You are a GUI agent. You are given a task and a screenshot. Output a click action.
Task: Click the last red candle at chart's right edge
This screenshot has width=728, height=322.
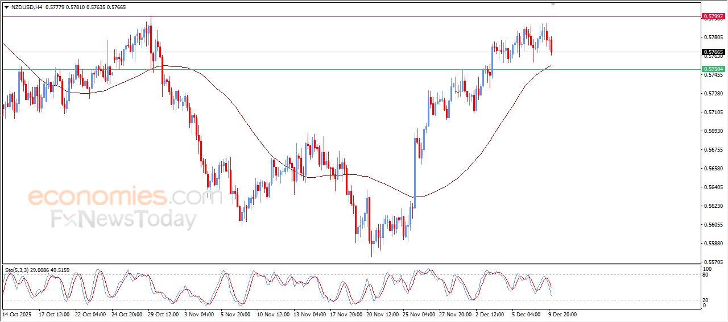[551, 45]
